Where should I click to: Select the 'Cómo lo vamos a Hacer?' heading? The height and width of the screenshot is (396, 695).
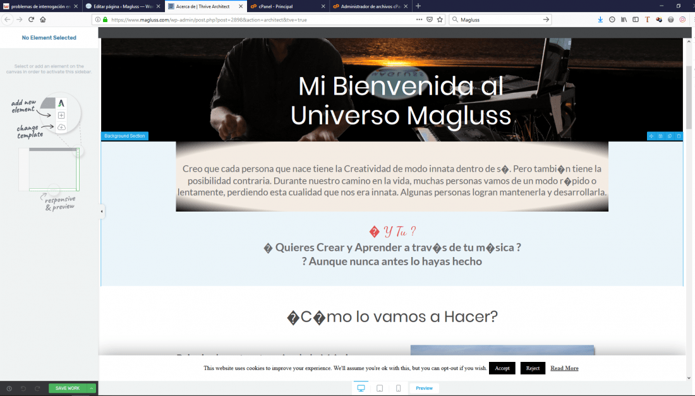click(392, 316)
